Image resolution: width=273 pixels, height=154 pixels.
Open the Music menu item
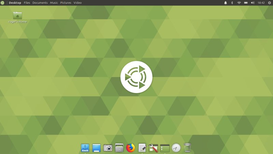pos(54,3)
